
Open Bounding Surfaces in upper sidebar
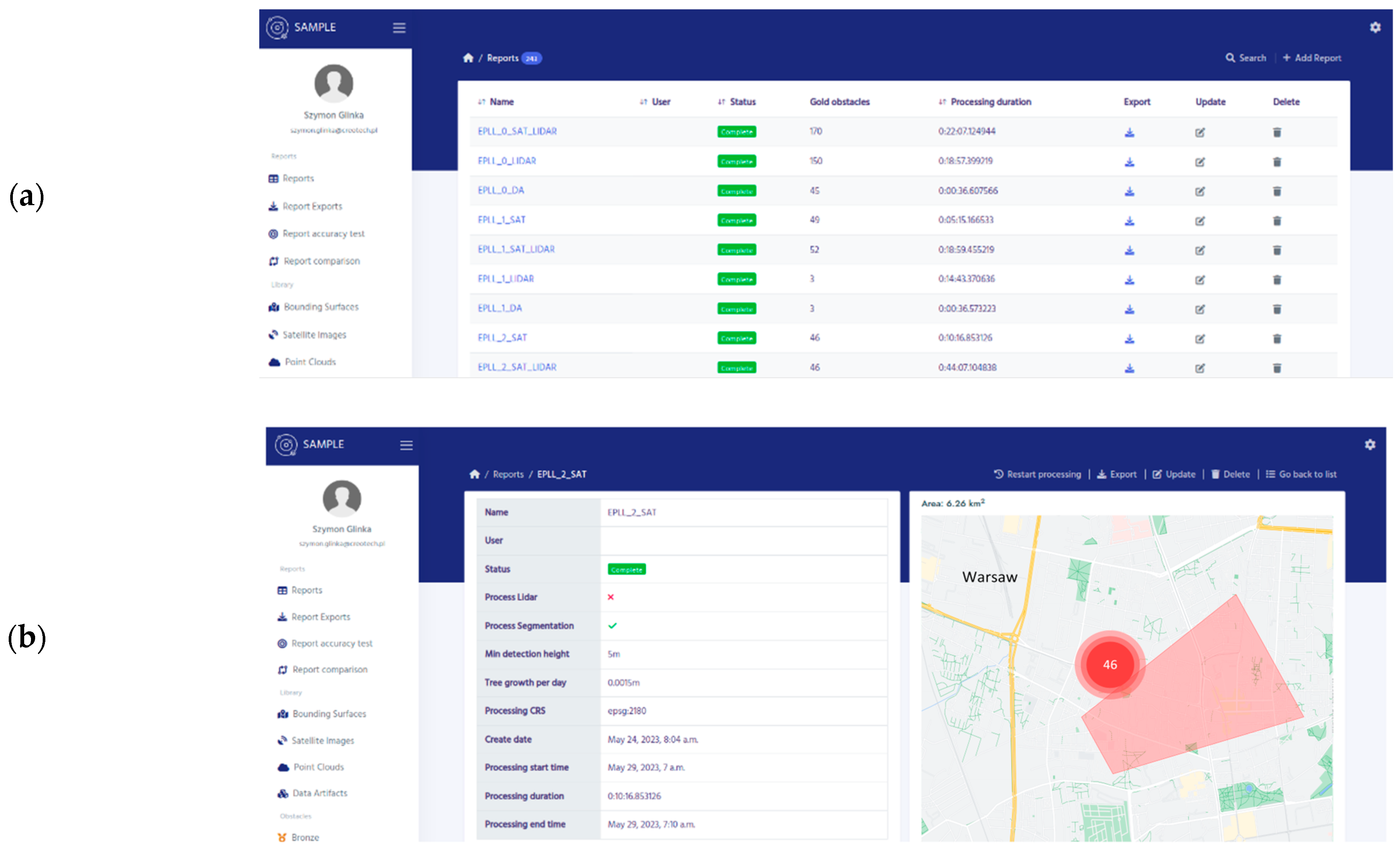point(320,307)
